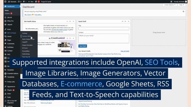Select AI Forms in the submenu
This screenshot has height=107, width=191.
pos(25,48)
